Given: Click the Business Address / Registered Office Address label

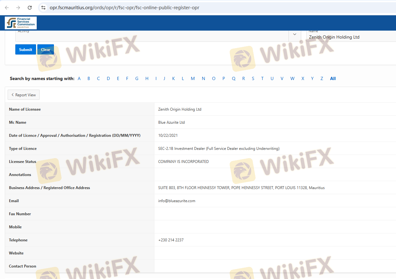Looking at the screenshot, I should pos(49,188).
